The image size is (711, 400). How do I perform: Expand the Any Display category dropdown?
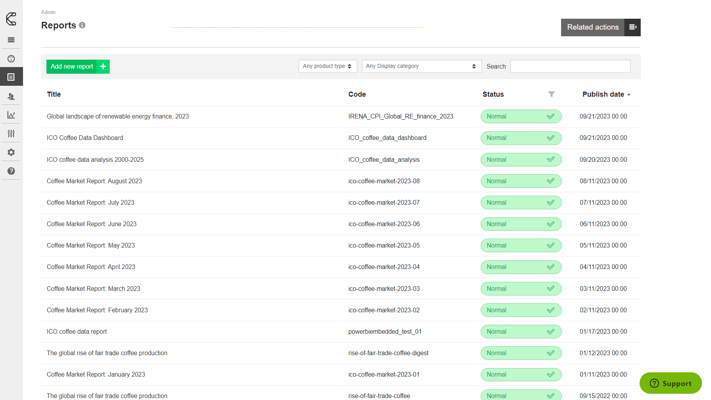(421, 66)
